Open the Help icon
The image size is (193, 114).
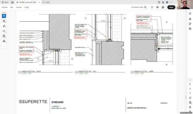159,2
